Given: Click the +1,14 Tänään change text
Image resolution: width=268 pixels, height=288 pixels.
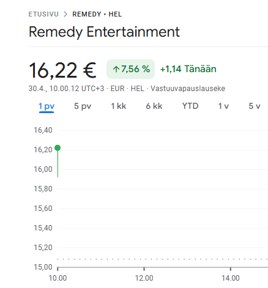Looking at the screenshot, I should (x=188, y=69).
